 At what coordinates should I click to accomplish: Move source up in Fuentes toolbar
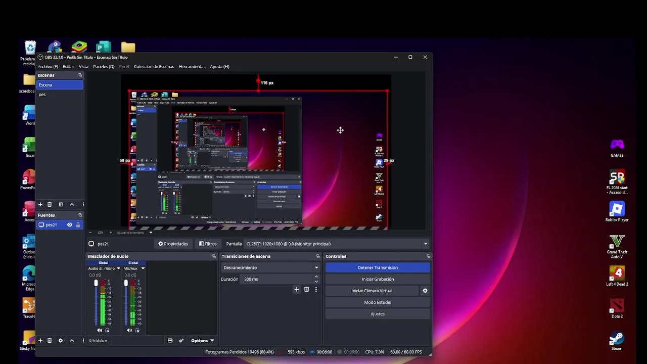click(x=72, y=340)
